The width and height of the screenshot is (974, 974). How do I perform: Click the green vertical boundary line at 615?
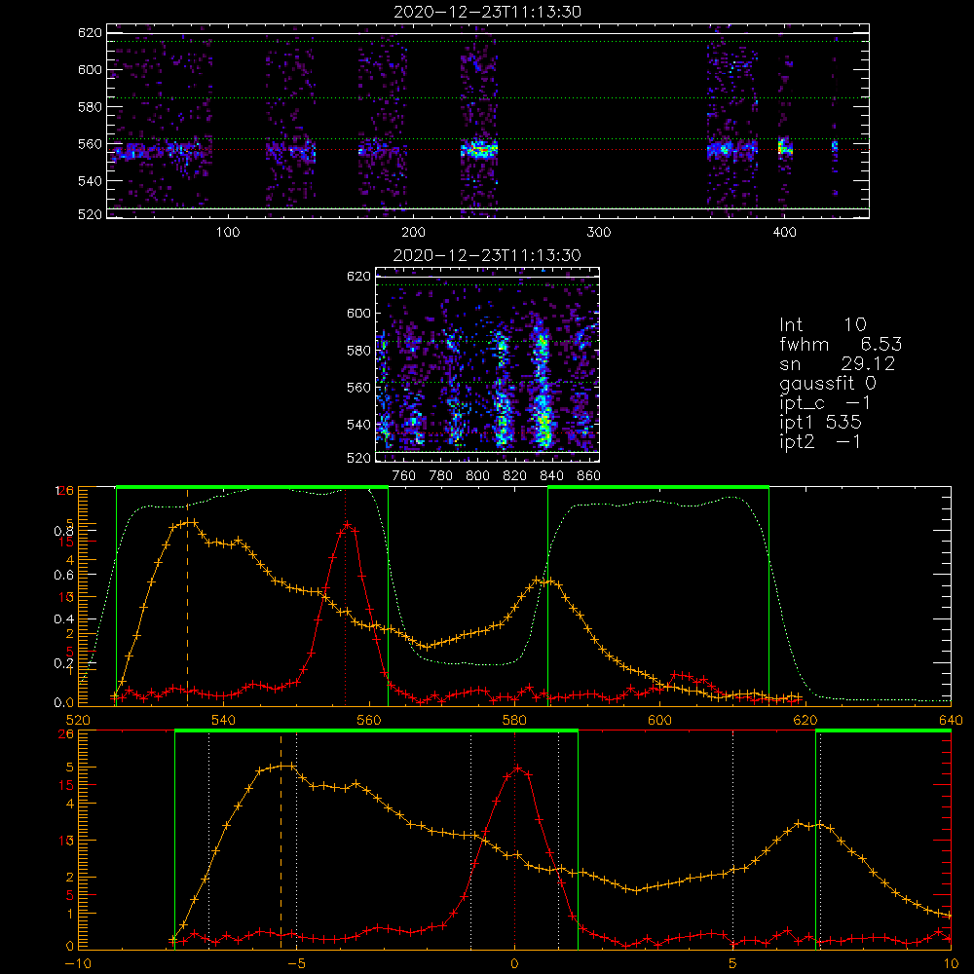tap(769, 596)
